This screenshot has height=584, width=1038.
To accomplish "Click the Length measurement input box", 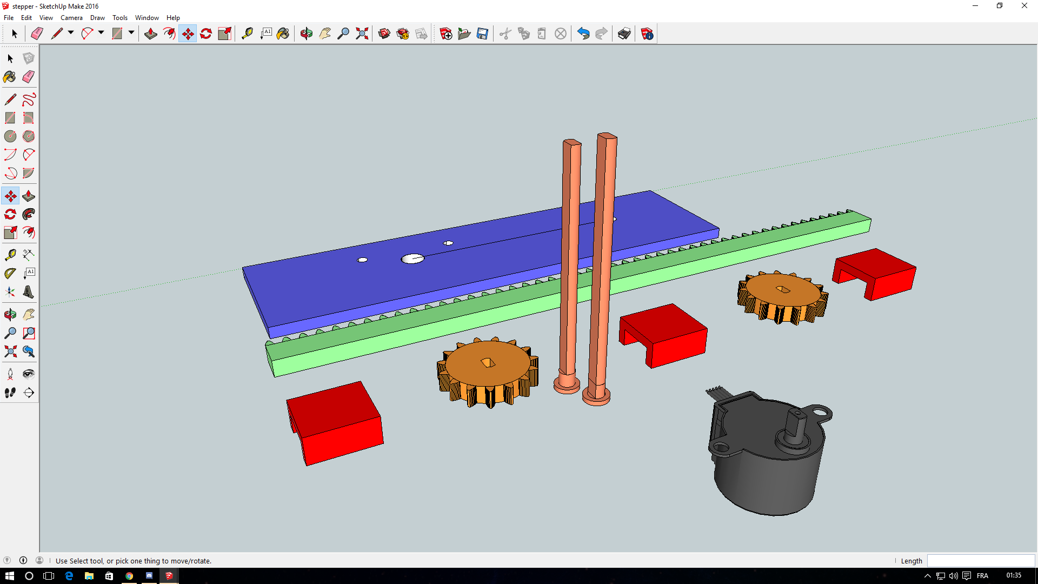I will (x=981, y=561).
